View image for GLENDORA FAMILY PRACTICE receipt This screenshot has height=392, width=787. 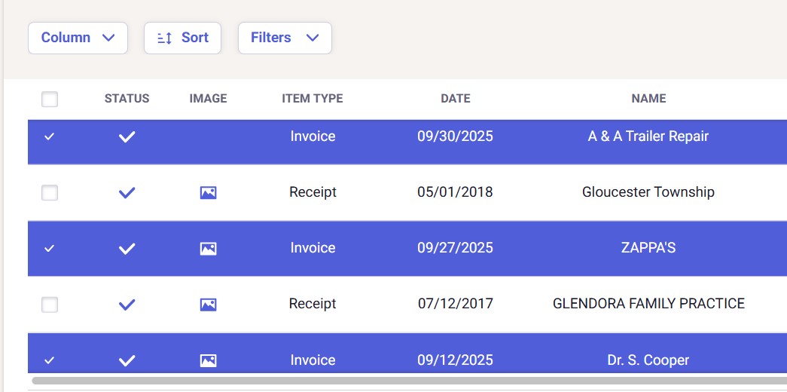coord(208,305)
